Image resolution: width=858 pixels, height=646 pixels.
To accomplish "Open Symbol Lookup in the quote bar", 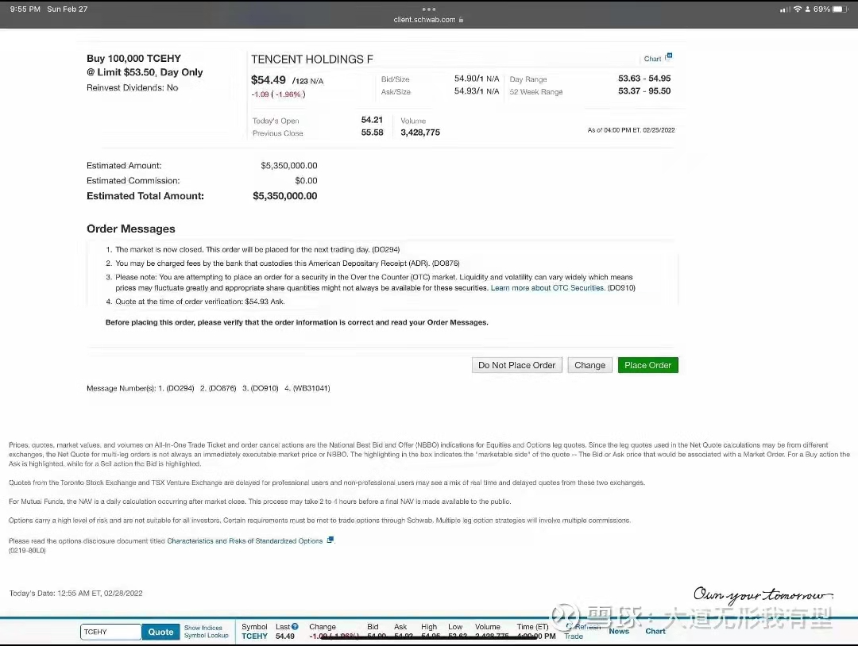I will (x=206, y=636).
